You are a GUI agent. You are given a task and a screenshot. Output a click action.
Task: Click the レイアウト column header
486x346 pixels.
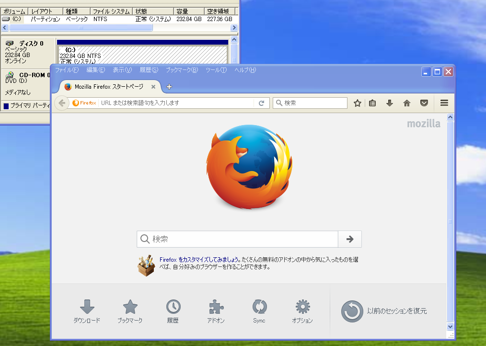(46, 12)
